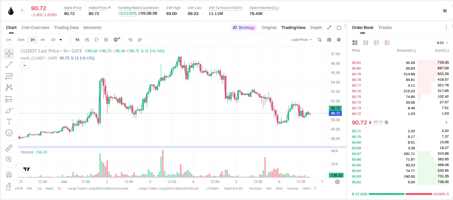This screenshot has width=453, height=200.
Task: Open chart settings gear icon
Action: (x=339, y=40)
